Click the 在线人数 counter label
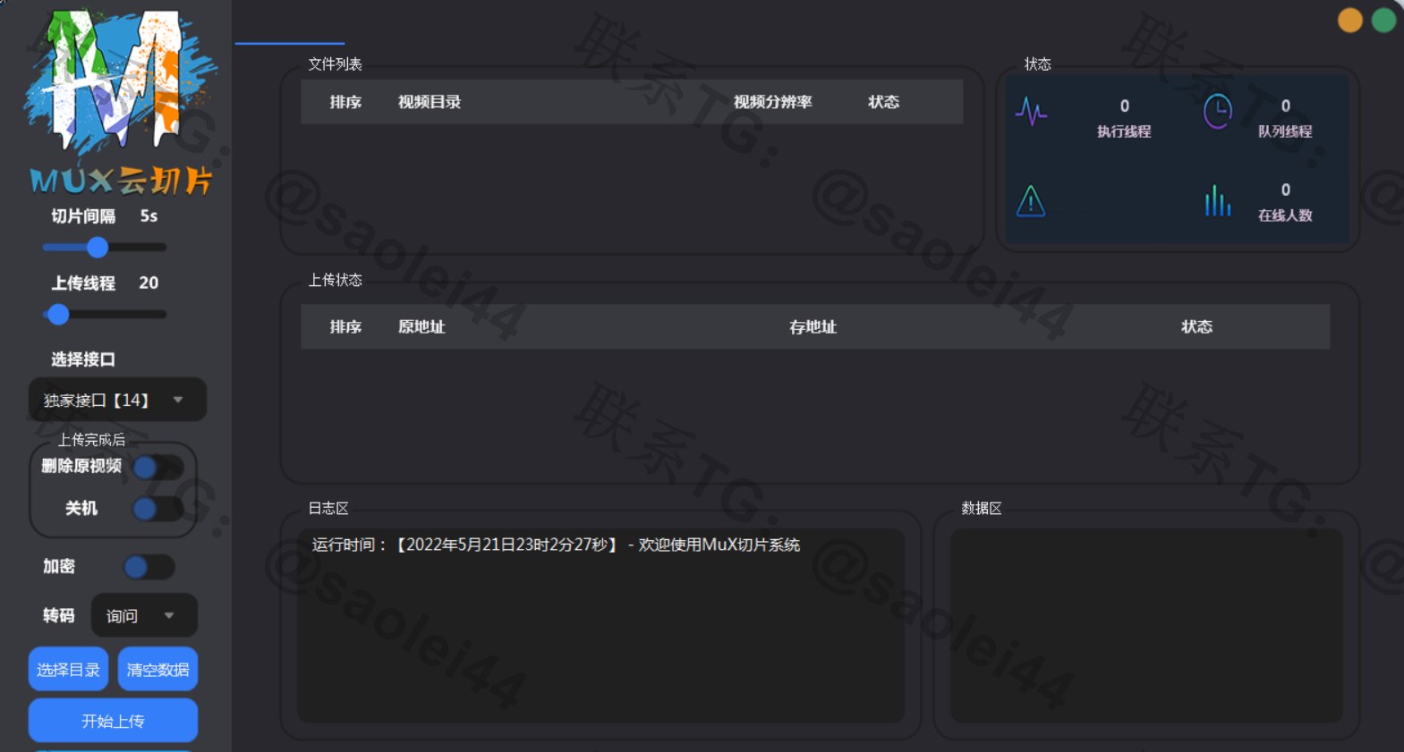1404x752 pixels. [x=1285, y=215]
